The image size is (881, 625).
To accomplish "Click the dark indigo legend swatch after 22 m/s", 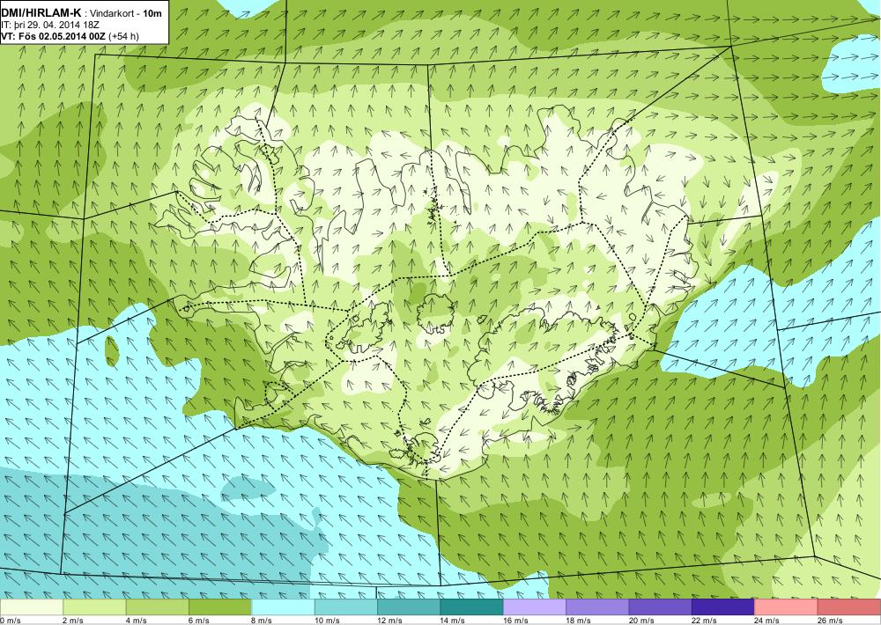I will click(723, 607).
